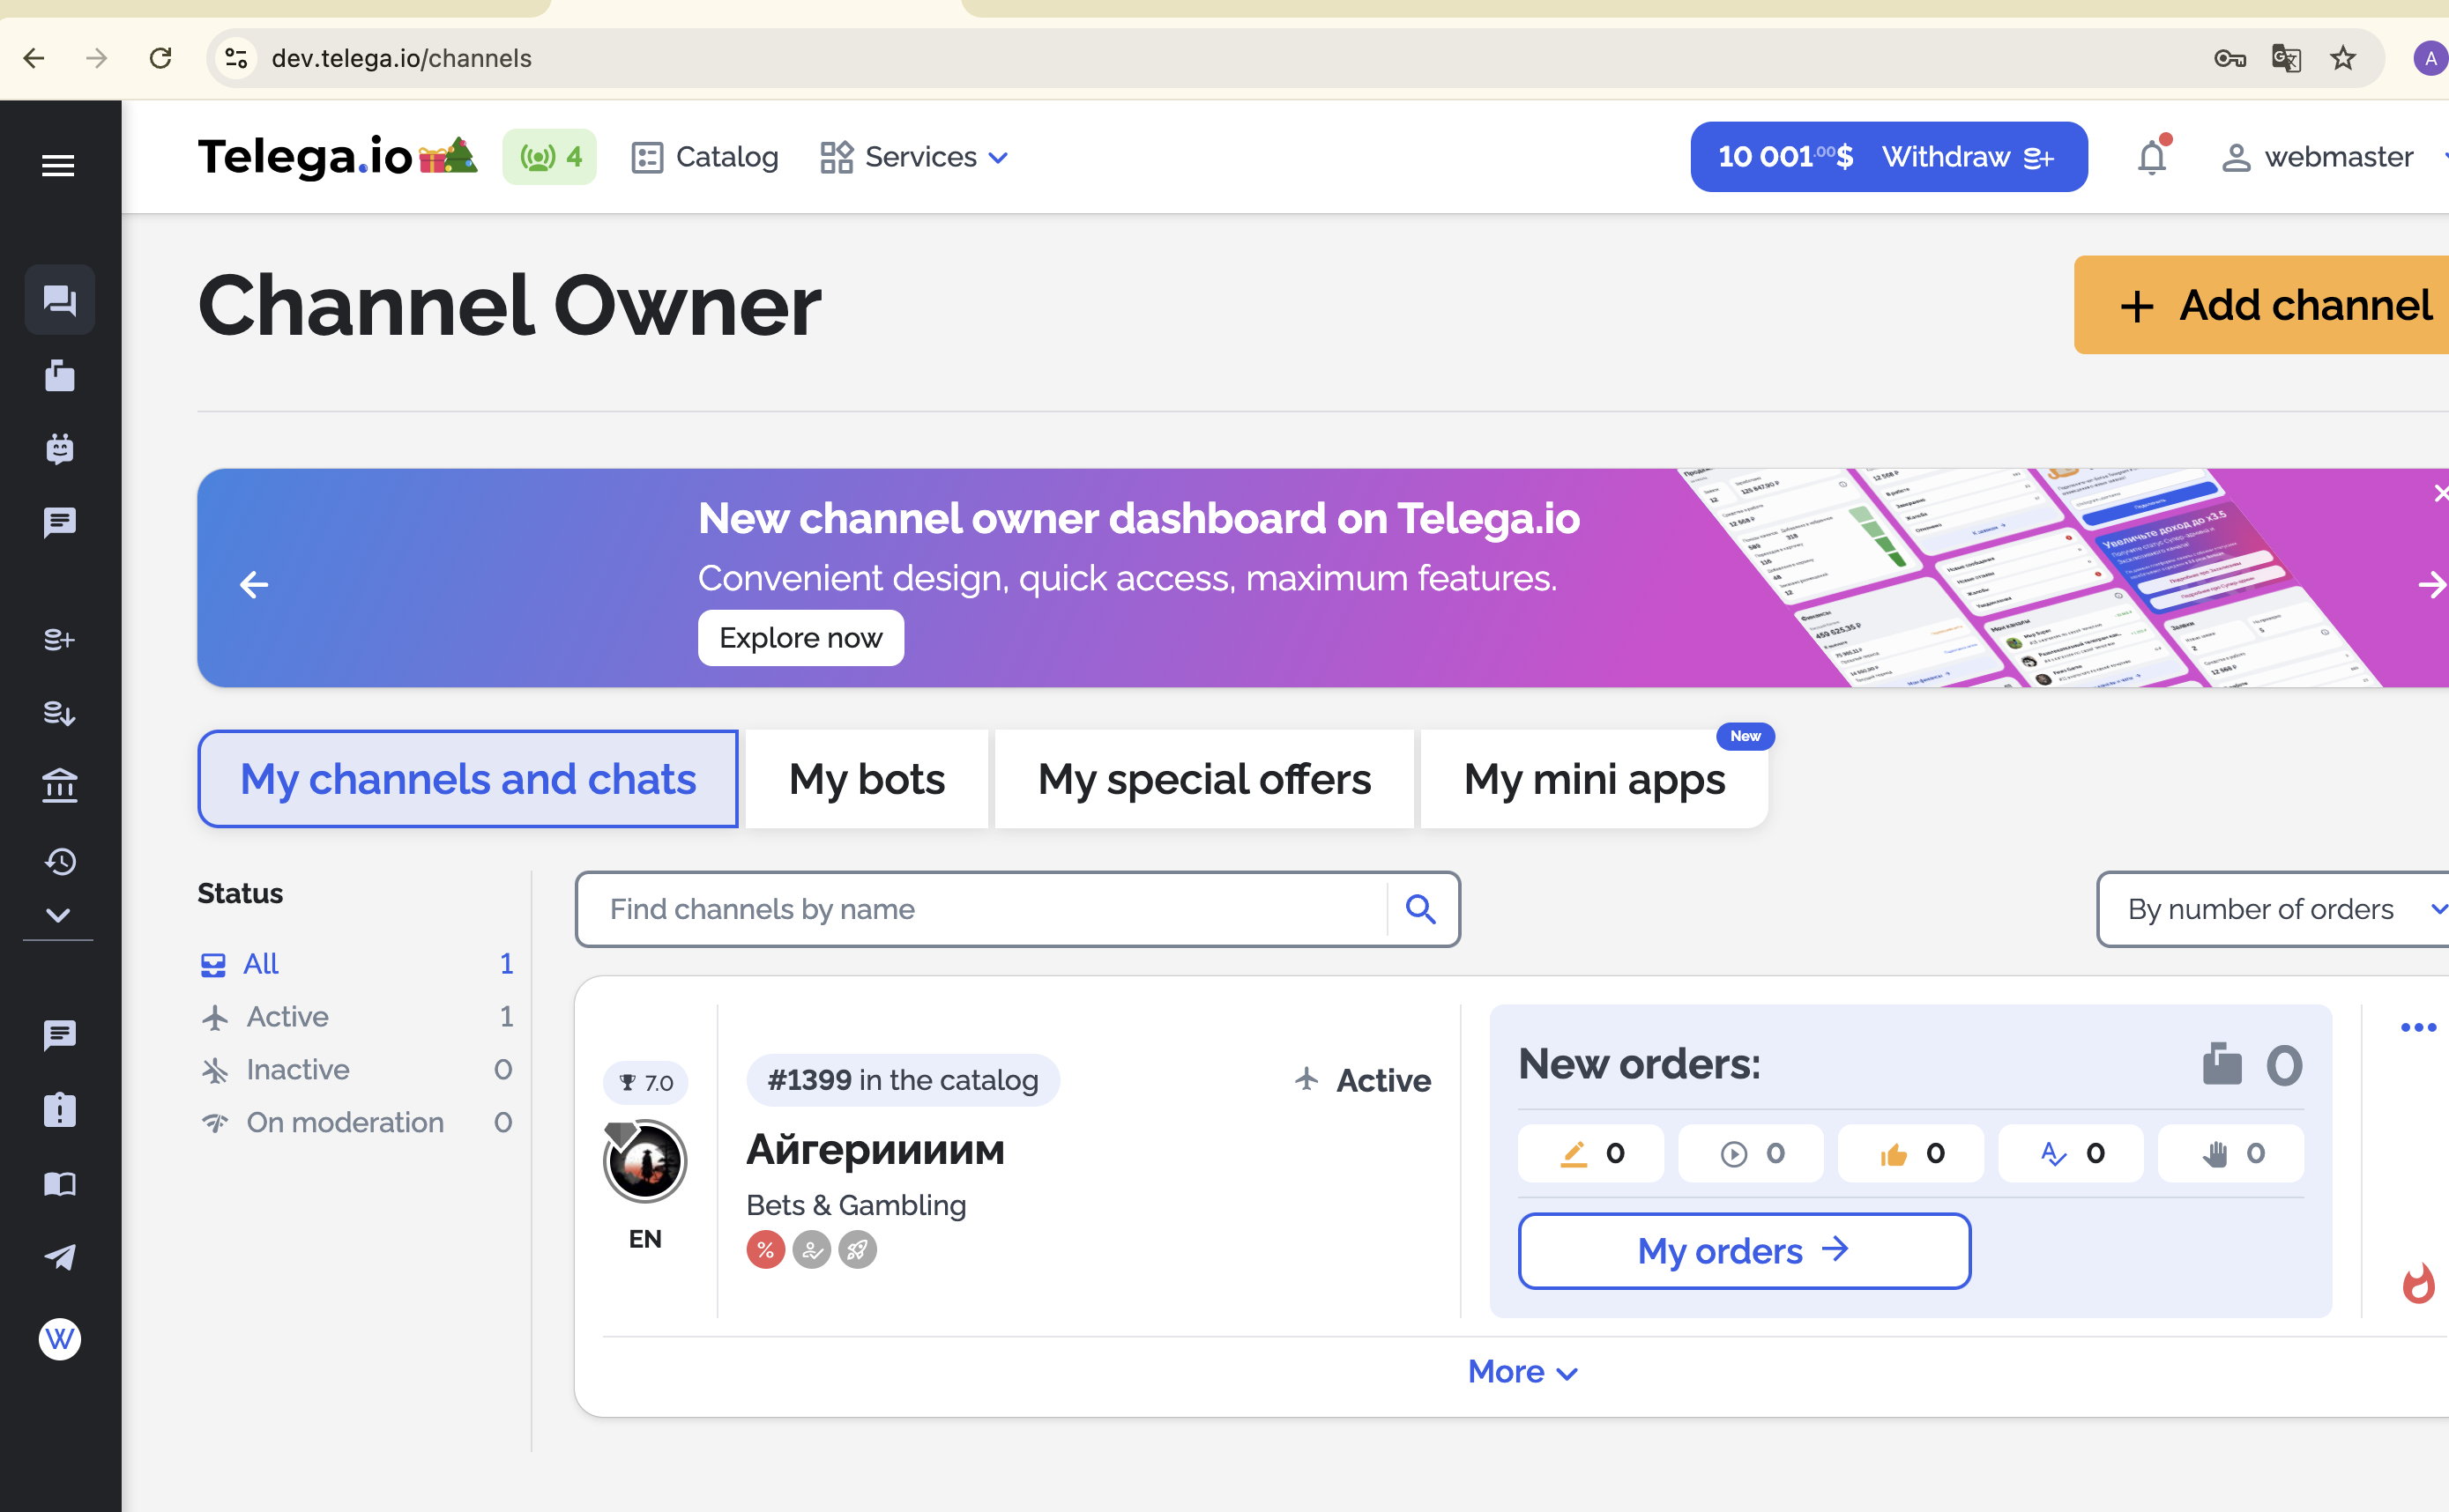The height and width of the screenshot is (1512, 2449).
Task: Open the Айгериииим channel avatar
Action: pos(645,1161)
